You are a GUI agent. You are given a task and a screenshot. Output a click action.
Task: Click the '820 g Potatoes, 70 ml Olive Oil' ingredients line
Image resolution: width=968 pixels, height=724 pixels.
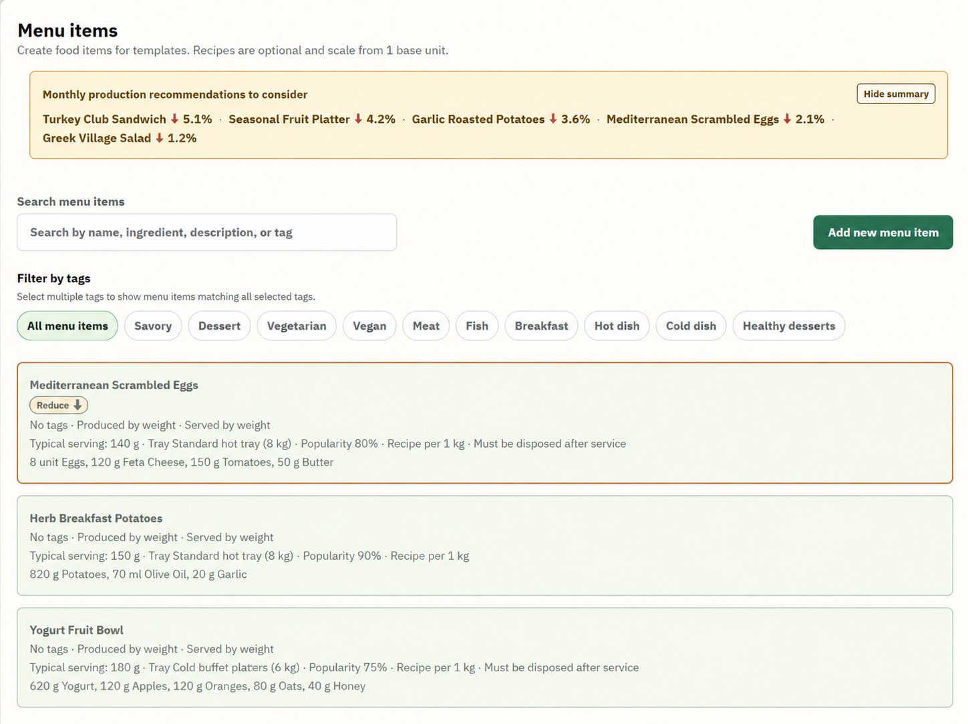tap(138, 574)
